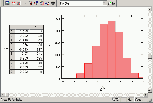The height and width of the screenshot is (103, 153).
Task: Open the Greek symbol toolbar icon
Action: 47,3
